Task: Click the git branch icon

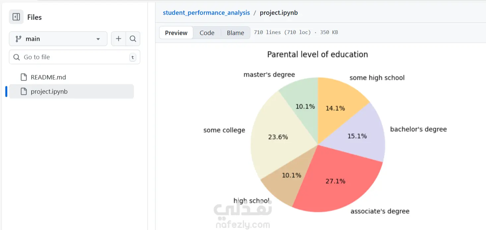Action: point(19,39)
